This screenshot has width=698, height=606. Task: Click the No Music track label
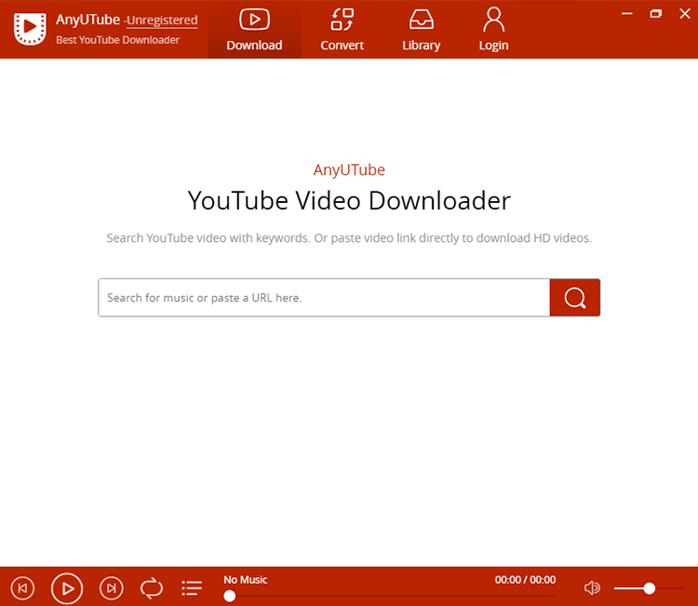(x=246, y=580)
